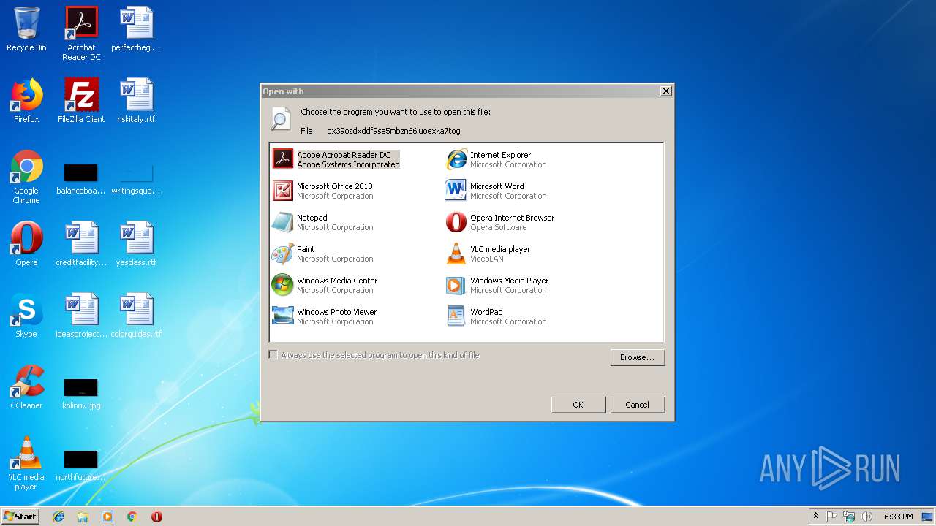Select kblinux.jpg desktop image
The height and width of the screenshot is (526, 936).
pos(81,394)
